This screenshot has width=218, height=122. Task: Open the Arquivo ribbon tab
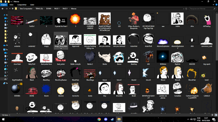[x=4, y=5]
